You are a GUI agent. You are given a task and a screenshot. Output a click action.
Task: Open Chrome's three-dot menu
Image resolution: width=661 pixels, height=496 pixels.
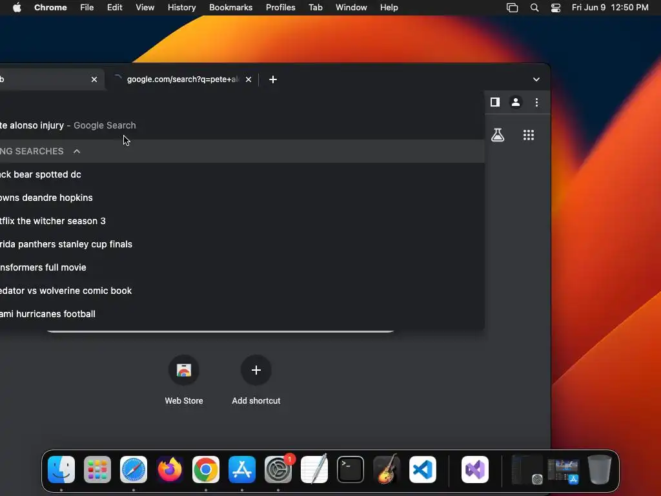536,102
